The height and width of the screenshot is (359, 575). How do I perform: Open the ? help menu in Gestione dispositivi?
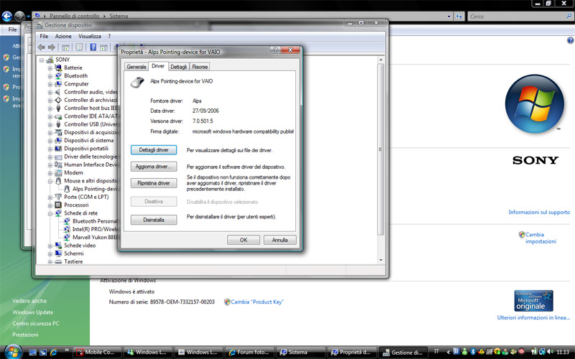pos(109,37)
